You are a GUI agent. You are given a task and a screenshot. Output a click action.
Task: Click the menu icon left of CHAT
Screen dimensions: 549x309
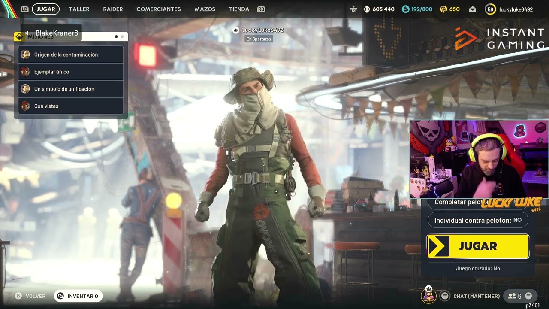pyautogui.click(x=445, y=296)
